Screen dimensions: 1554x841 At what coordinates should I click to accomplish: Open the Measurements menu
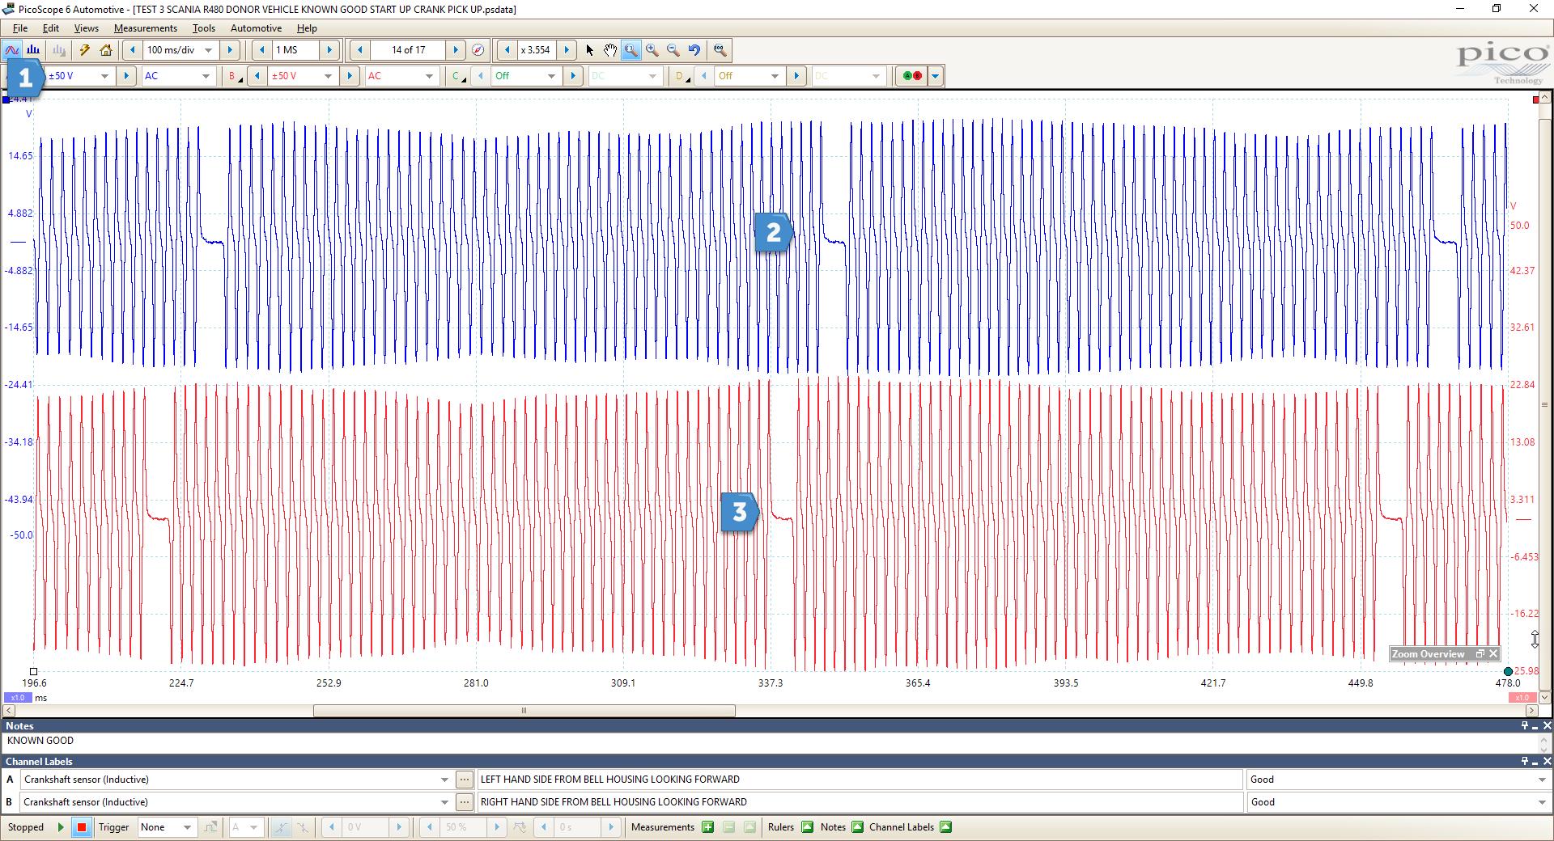[x=145, y=28]
